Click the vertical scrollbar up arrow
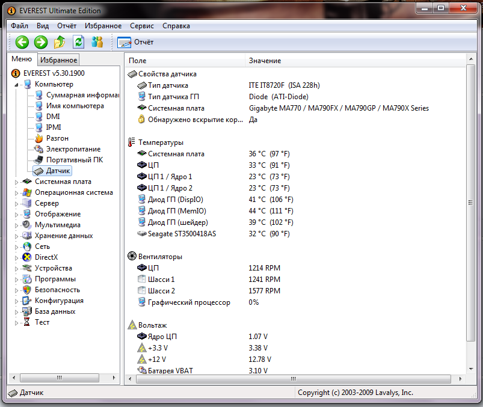Viewport: 483px width, 407px height. 471,59
